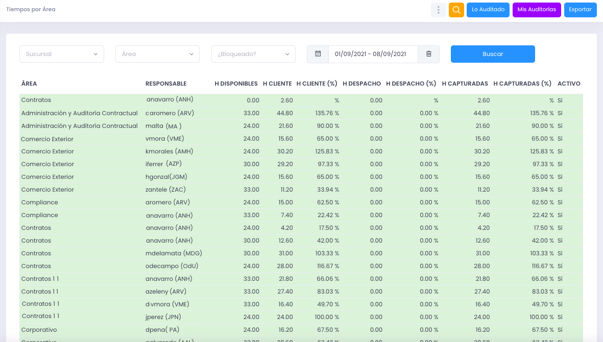
Task: Open the Área filter dropdown
Action: 157,54
